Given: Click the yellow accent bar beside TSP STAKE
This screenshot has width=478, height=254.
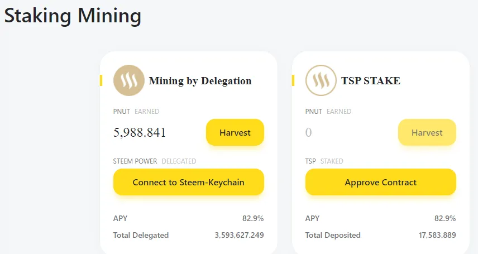Looking at the screenshot, I should (293, 80).
